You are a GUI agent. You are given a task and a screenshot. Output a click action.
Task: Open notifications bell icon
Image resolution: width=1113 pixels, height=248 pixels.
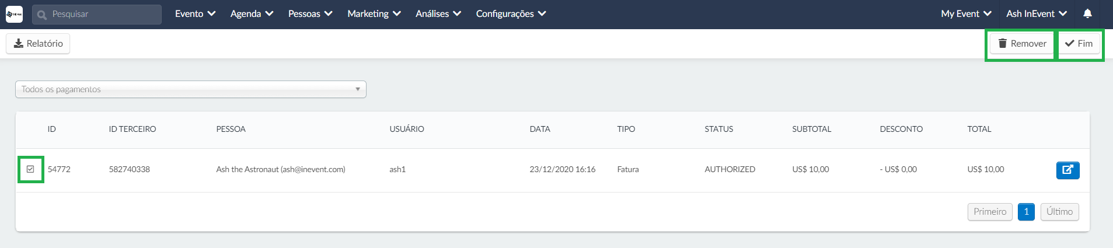click(x=1087, y=13)
